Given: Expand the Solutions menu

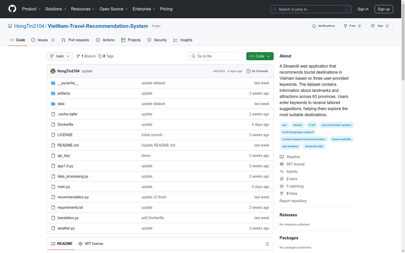Looking at the screenshot, I should pos(56,9).
